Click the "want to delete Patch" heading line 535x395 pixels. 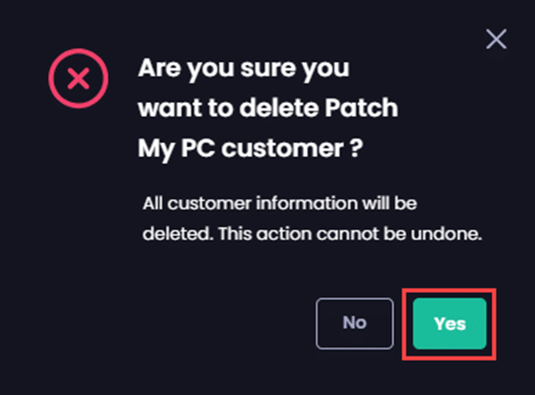(x=267, y=109)
